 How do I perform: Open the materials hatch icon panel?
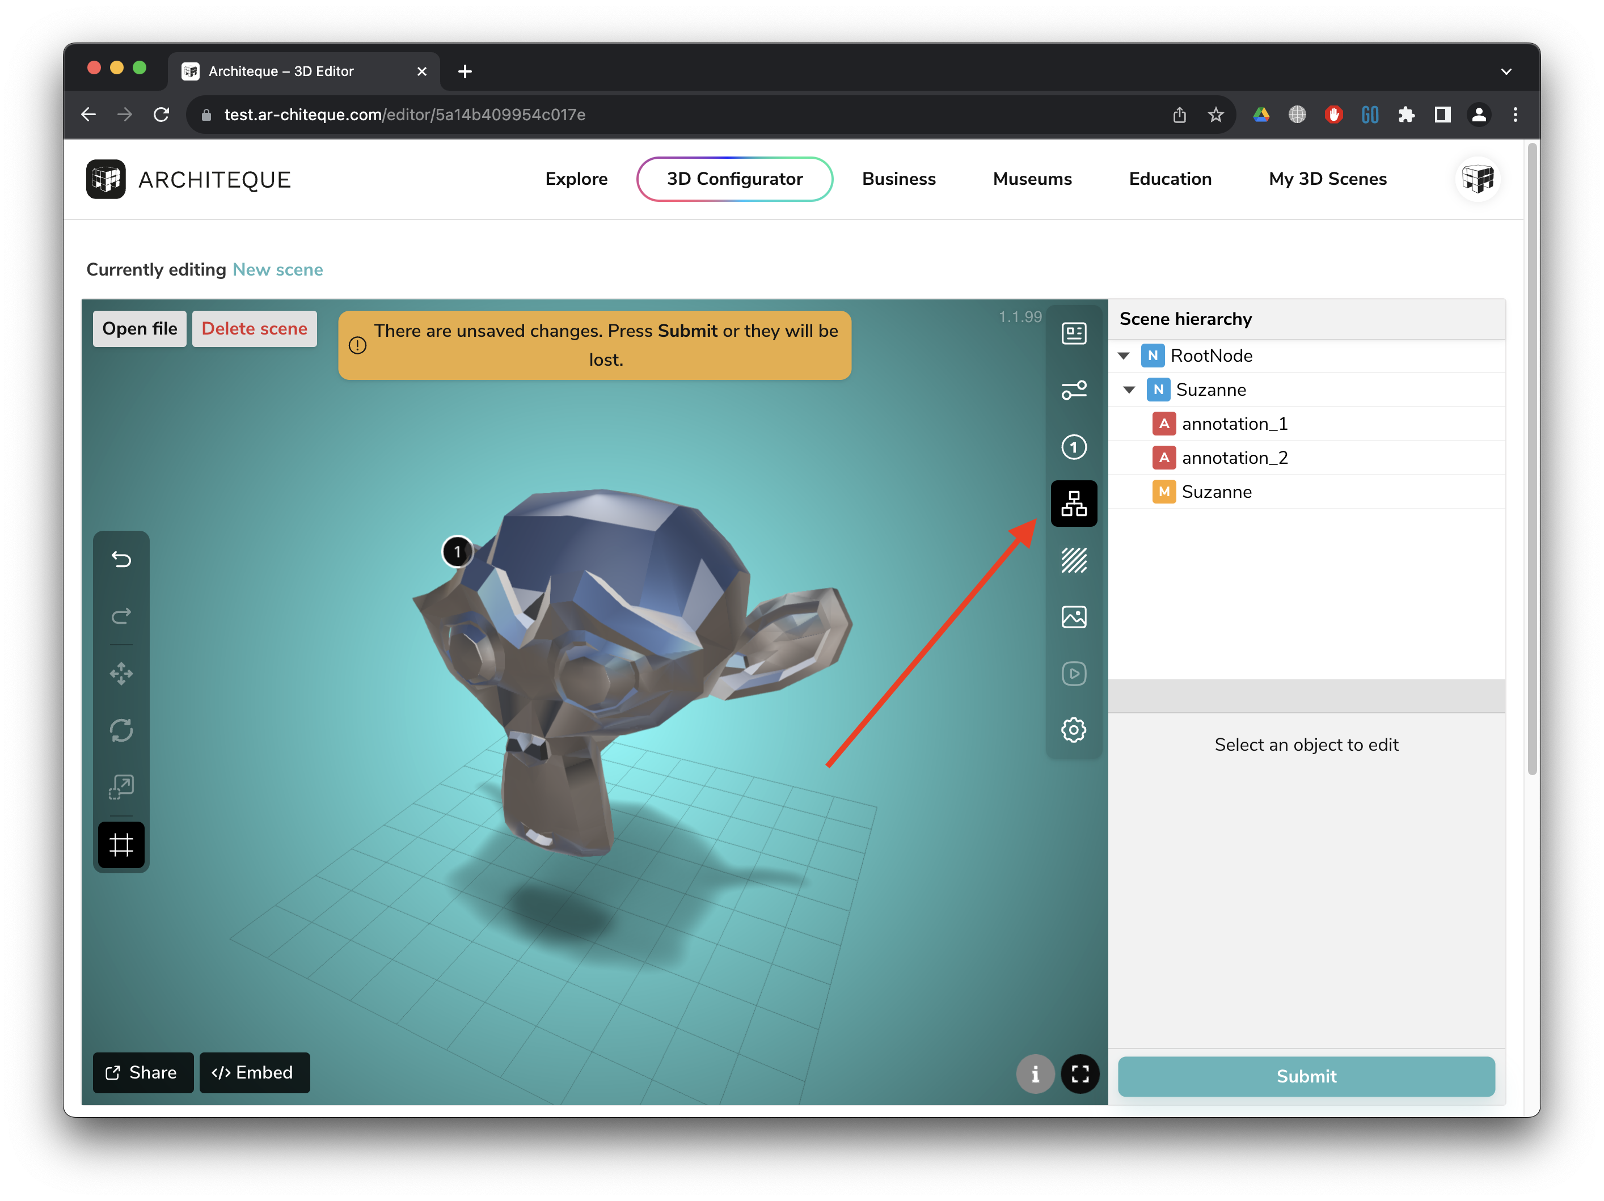(1073, 560)
